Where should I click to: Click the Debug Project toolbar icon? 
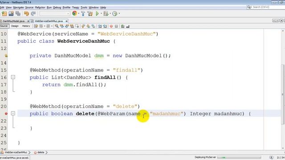point(106,14)
